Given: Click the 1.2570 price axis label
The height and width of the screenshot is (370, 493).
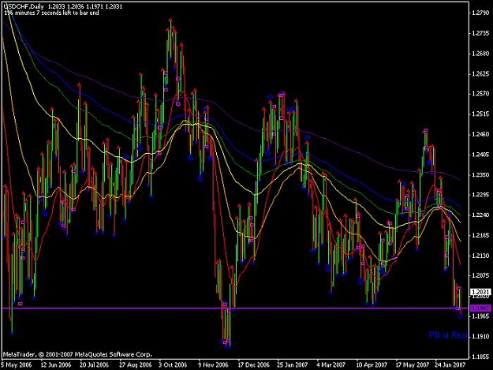Looking at the screenshot, I should coord(480,94).
